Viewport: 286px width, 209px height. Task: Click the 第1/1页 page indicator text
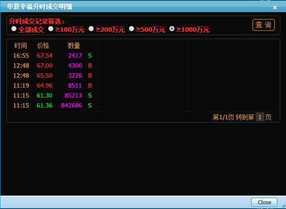click(x=223, y=117)
